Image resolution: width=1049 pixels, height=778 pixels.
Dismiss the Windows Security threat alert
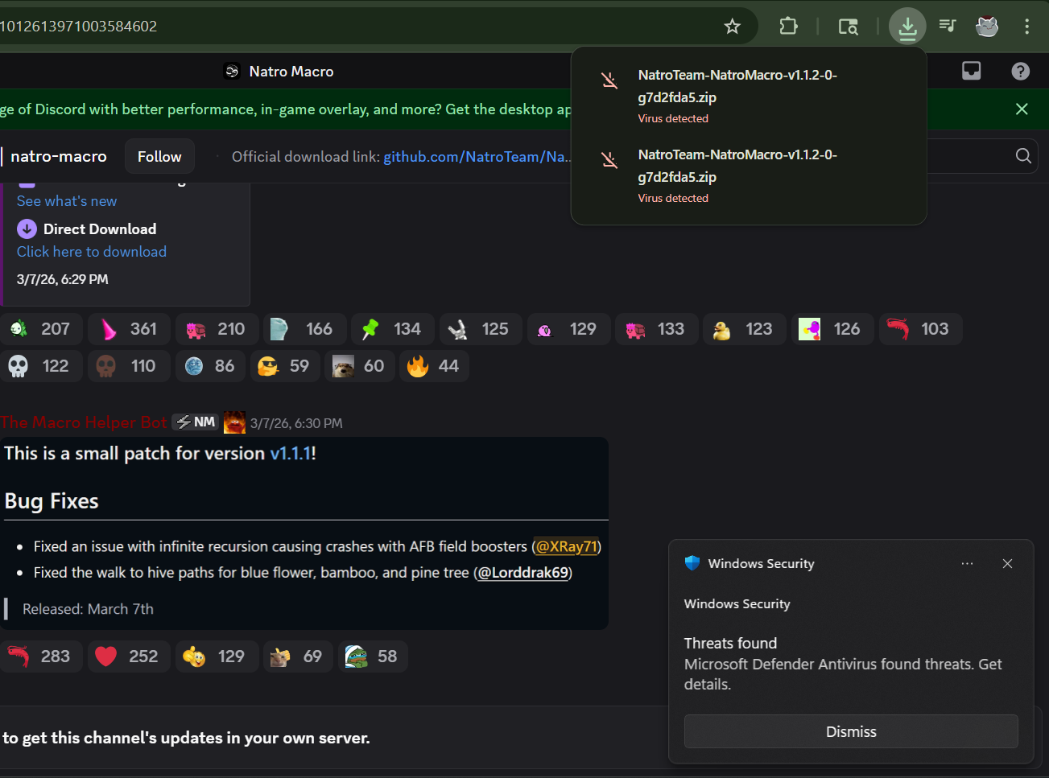(851, 731)
